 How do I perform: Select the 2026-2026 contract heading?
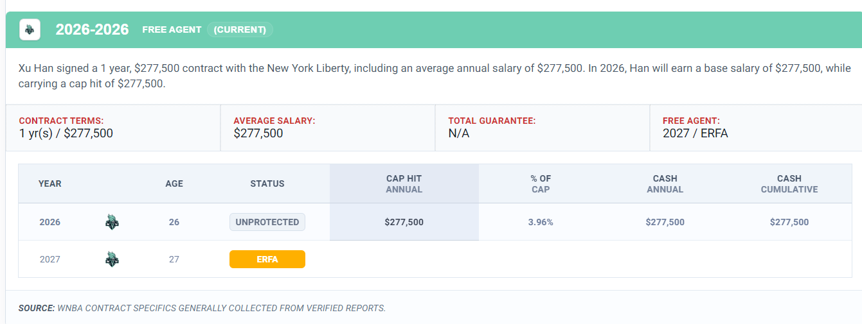(x=92, y=30)
